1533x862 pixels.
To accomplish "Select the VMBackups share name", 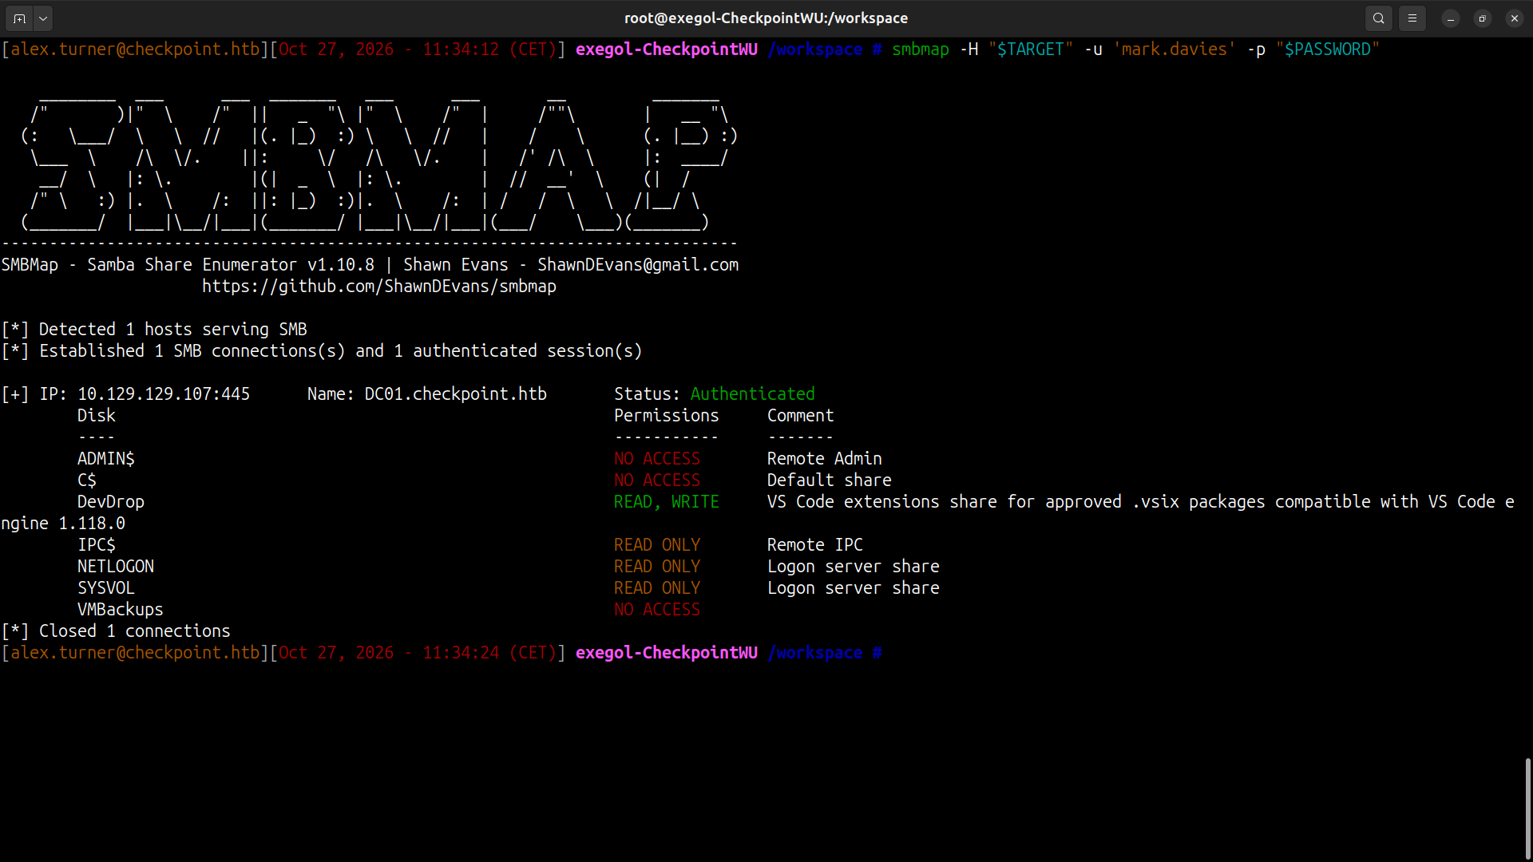I will click(x=121, y=610).
